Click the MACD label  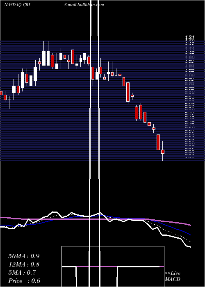[x=173, y=279]
